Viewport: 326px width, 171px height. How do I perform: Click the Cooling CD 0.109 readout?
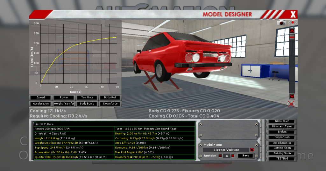click(167, 116)
